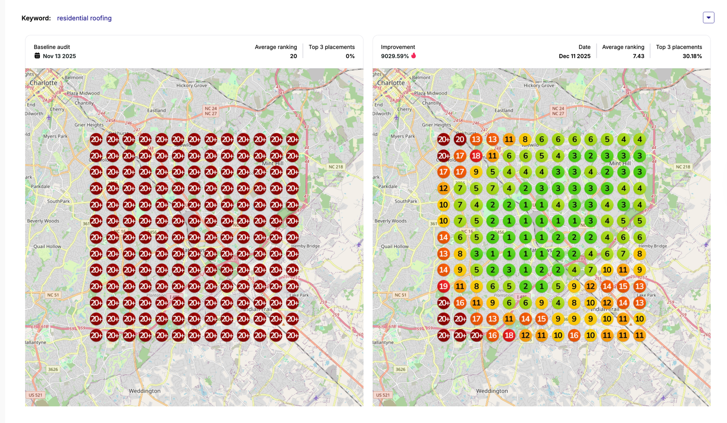This screenshot has width=727, height=423.
Task: Click Mint Hill label on improvement map
Action: click(620, 163)
